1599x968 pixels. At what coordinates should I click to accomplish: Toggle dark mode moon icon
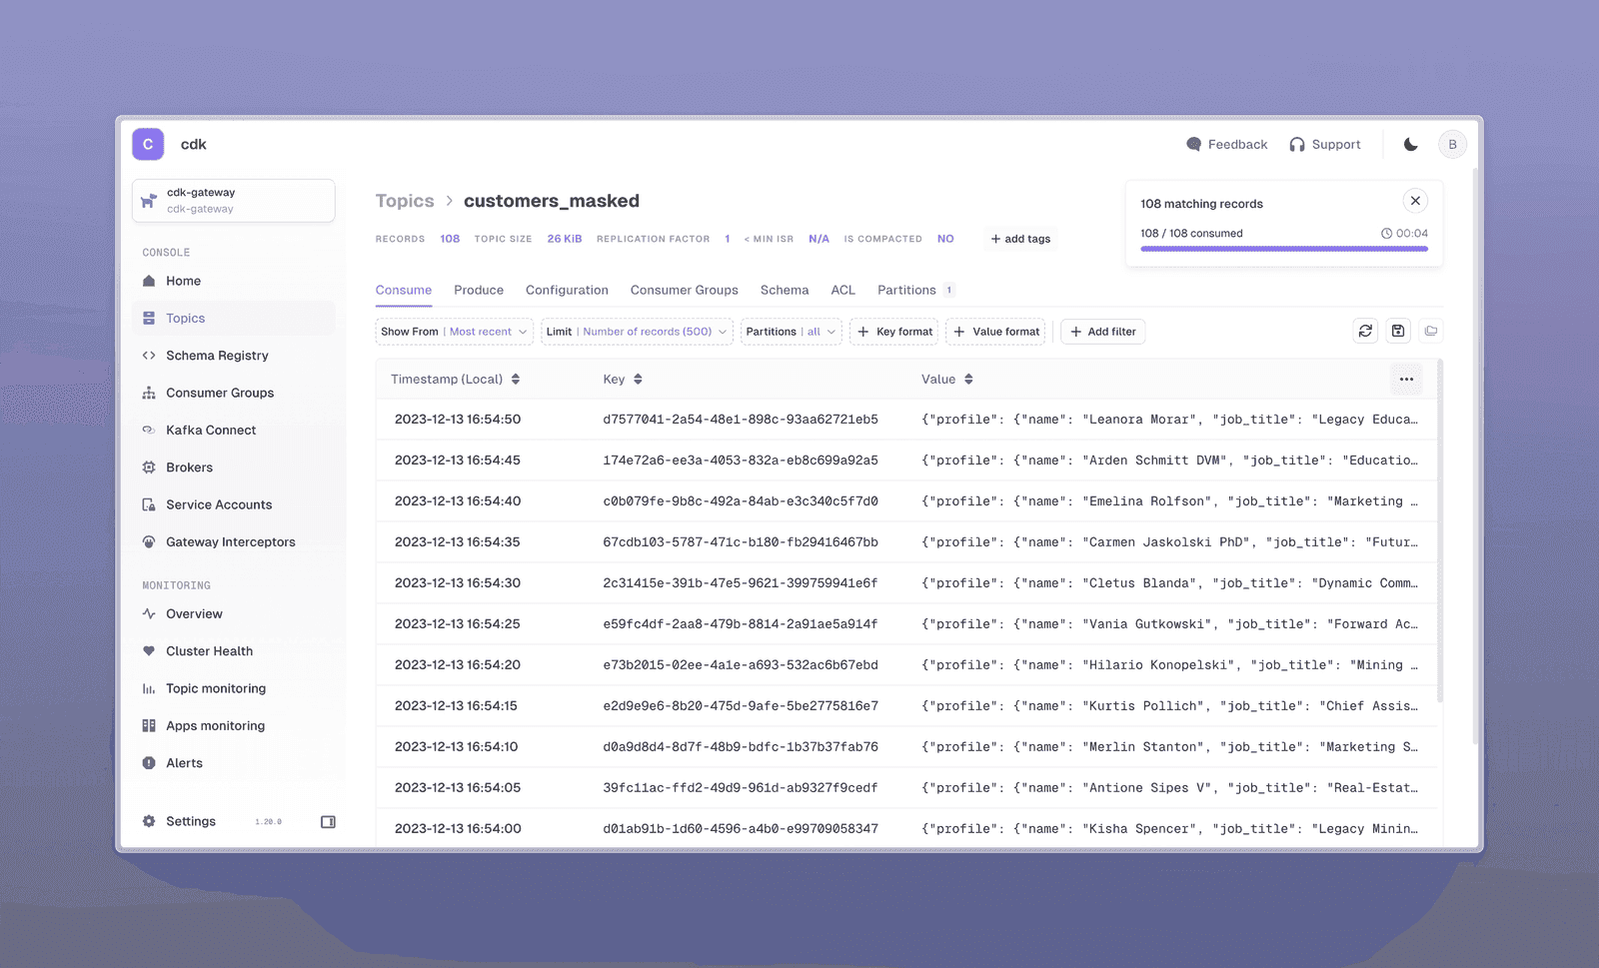click(1410, 145)
